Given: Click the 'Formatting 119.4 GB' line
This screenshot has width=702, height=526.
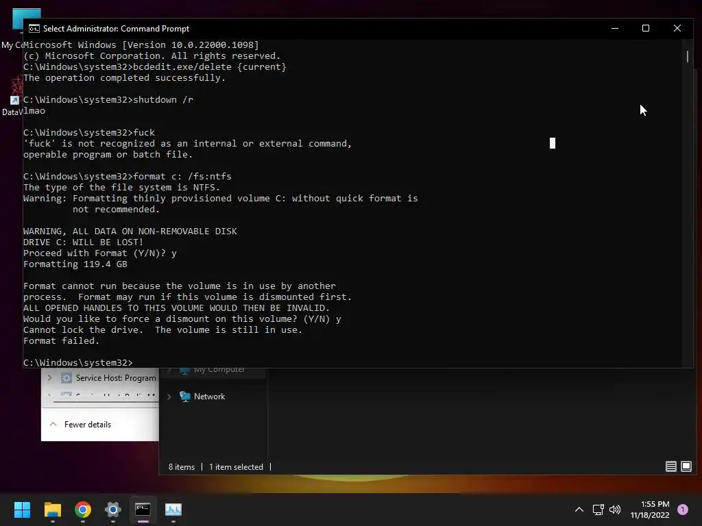Looking at the screenshot, I should tap(75, 264).
